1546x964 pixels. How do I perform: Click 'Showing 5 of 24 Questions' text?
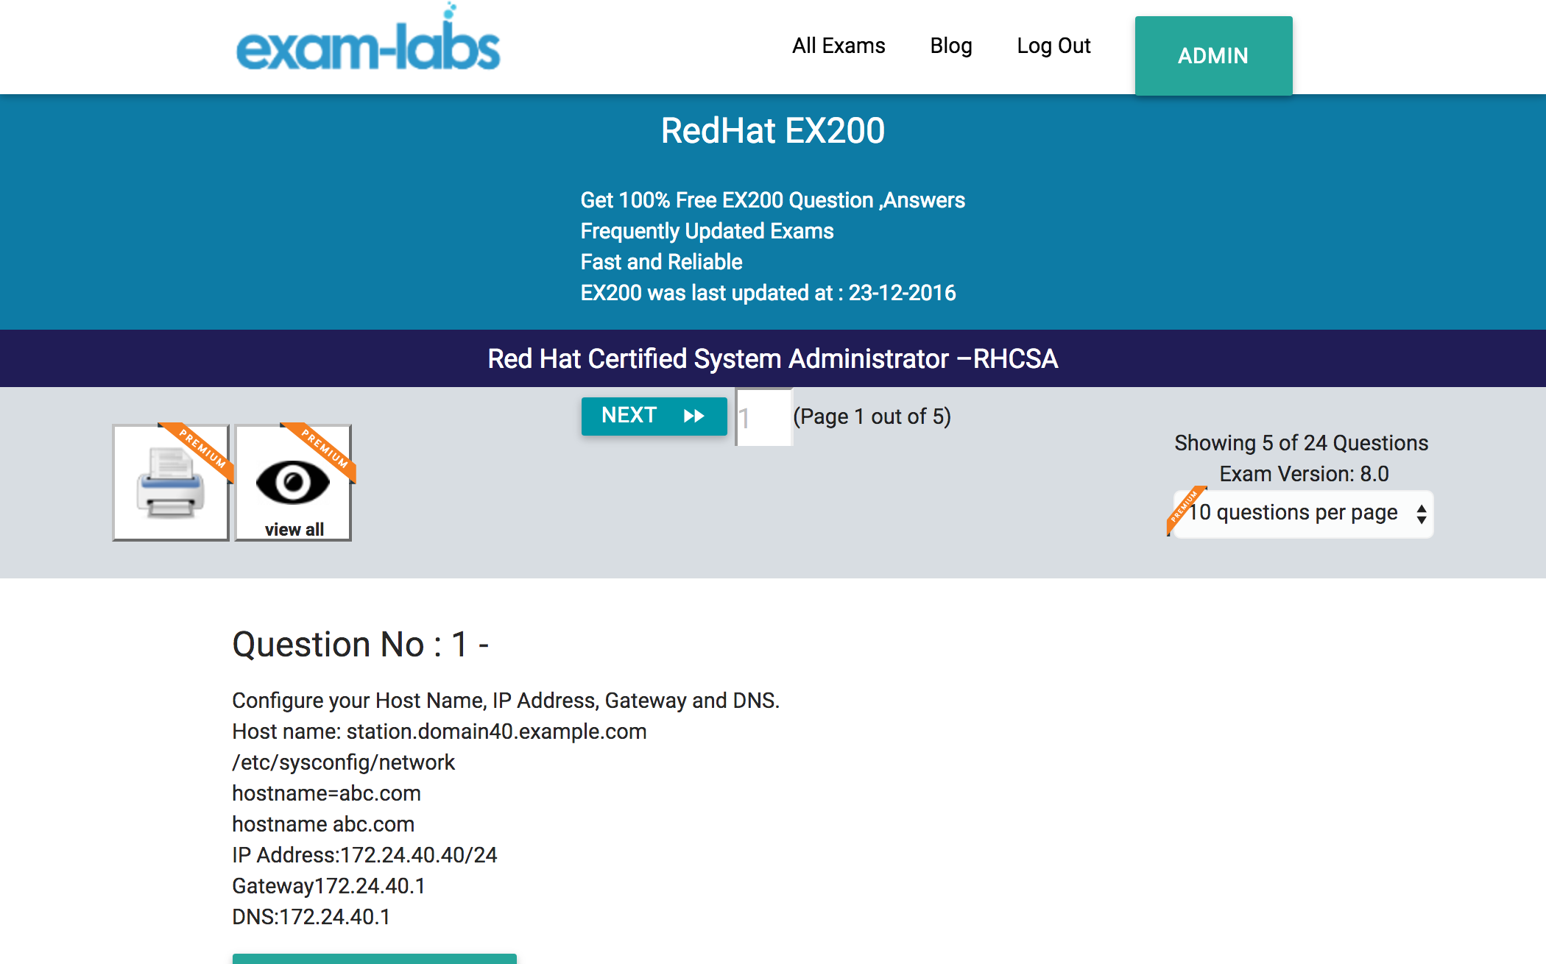tap(1301, 443)
